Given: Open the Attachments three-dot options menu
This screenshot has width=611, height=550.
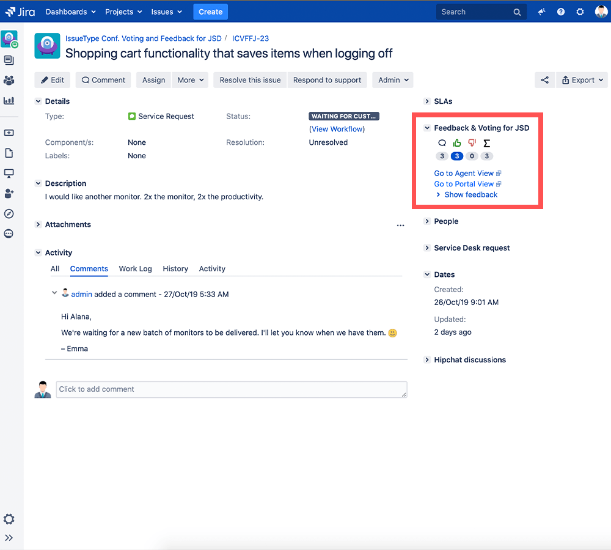Looking at the screenshot, I should [x=400, y=226].
